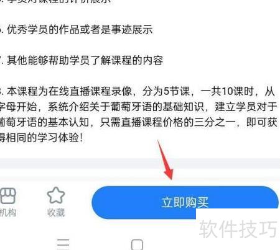Select the 机构 label under the shop icon

coord(8,213)
